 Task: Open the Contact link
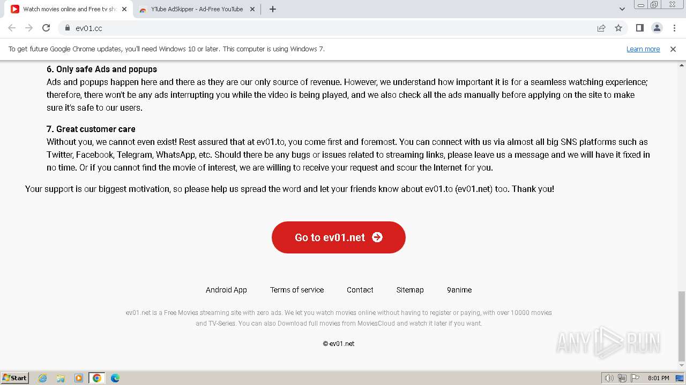point(360,290)
